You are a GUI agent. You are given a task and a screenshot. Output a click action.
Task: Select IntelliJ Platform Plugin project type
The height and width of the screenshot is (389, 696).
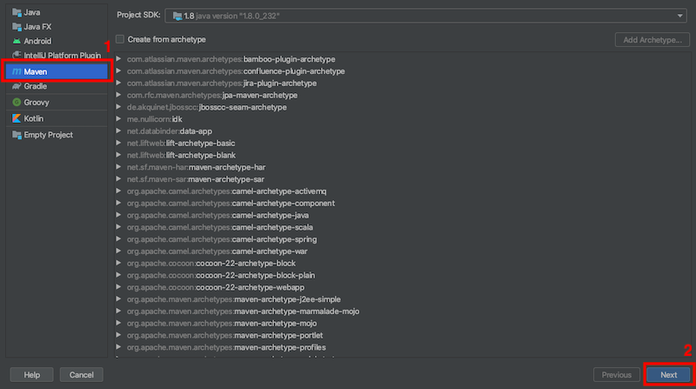(x=57, y=55)
